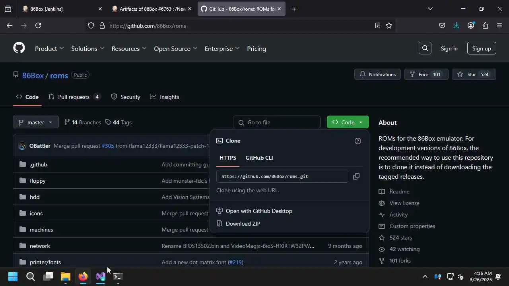Go back to previous page
The image size is (509, 286).
click(x=10, y=25)
